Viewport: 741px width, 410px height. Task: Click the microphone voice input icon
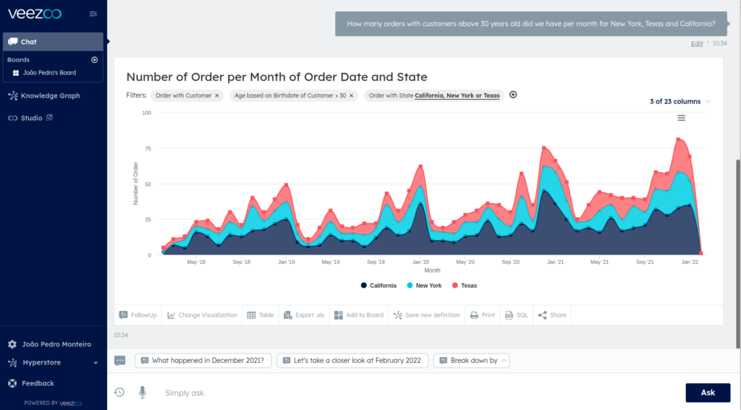point(142,392)
